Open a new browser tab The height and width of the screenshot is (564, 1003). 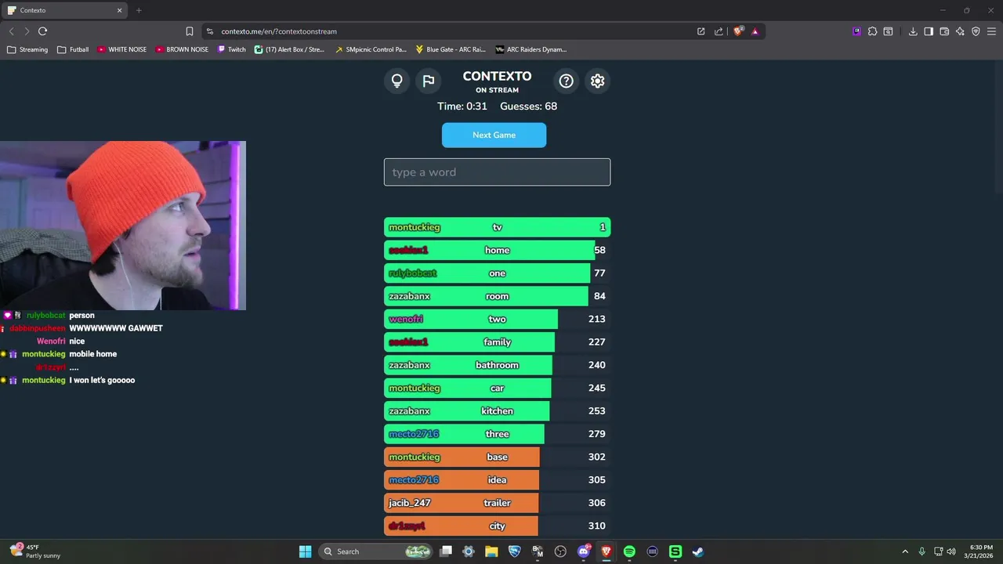click(139, 10)
